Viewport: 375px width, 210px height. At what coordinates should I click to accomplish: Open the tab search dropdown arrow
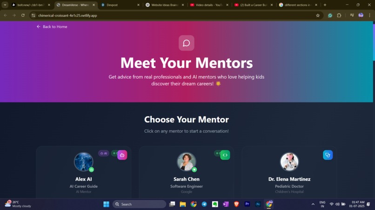point(5,5)
